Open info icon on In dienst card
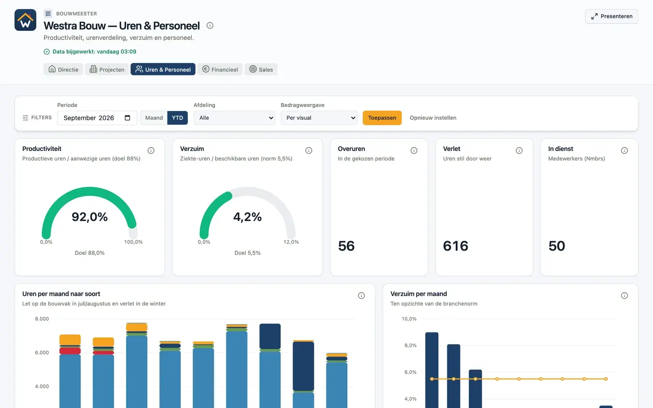 (624, 151)
